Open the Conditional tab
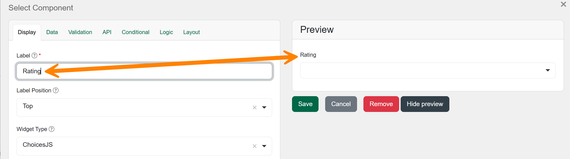 tap(135, 32)
